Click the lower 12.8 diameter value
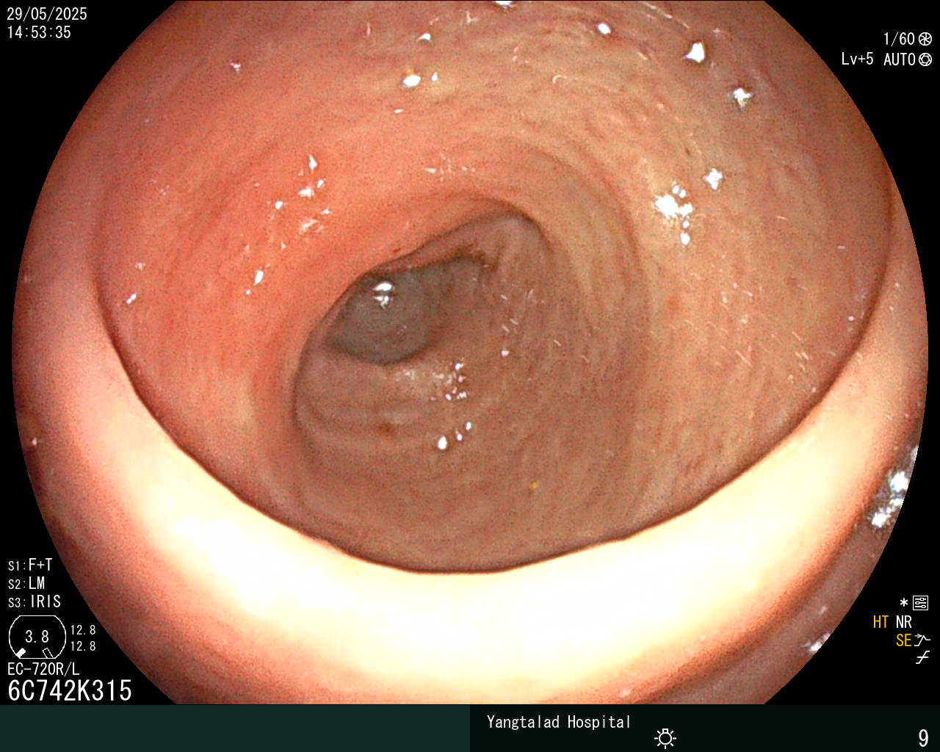Viewport: 940px width, 752px height. [83, 646]
